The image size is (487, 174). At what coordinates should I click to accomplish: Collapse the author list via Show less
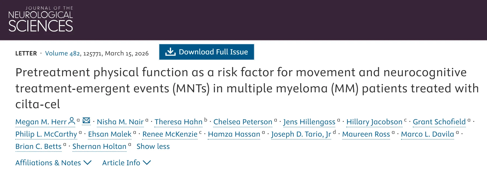153,146
